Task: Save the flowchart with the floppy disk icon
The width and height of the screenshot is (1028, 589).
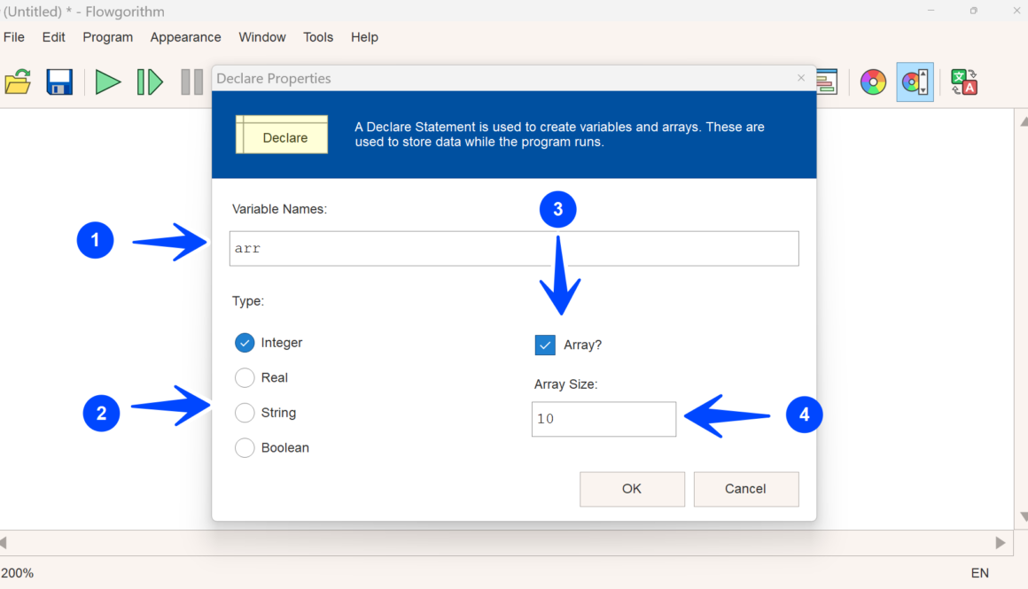Action: pyautogui.click(x=59, y=82)
